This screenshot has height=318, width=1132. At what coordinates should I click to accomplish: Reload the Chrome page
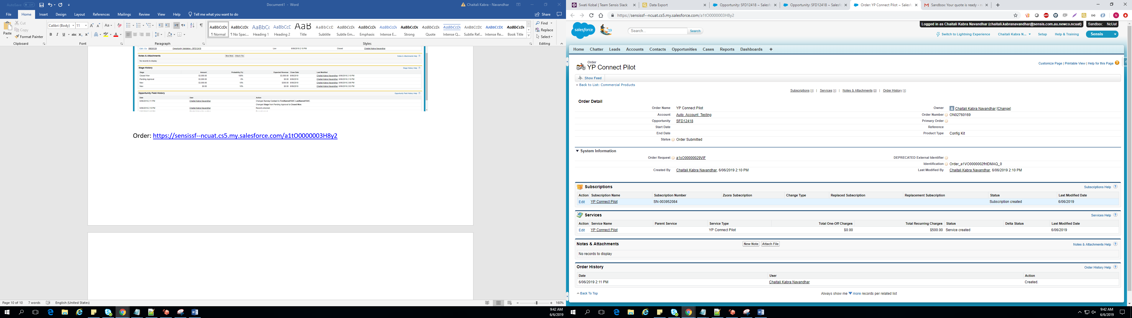tap(591, 15)
